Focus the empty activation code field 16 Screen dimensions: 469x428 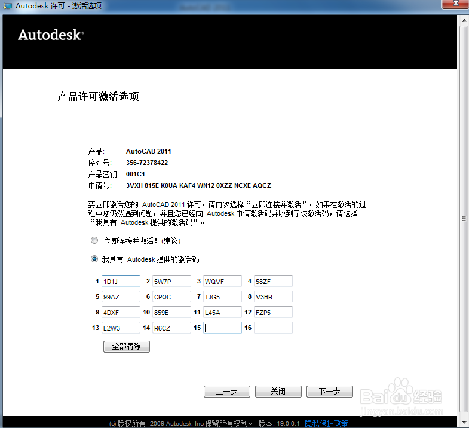[274, 328]
